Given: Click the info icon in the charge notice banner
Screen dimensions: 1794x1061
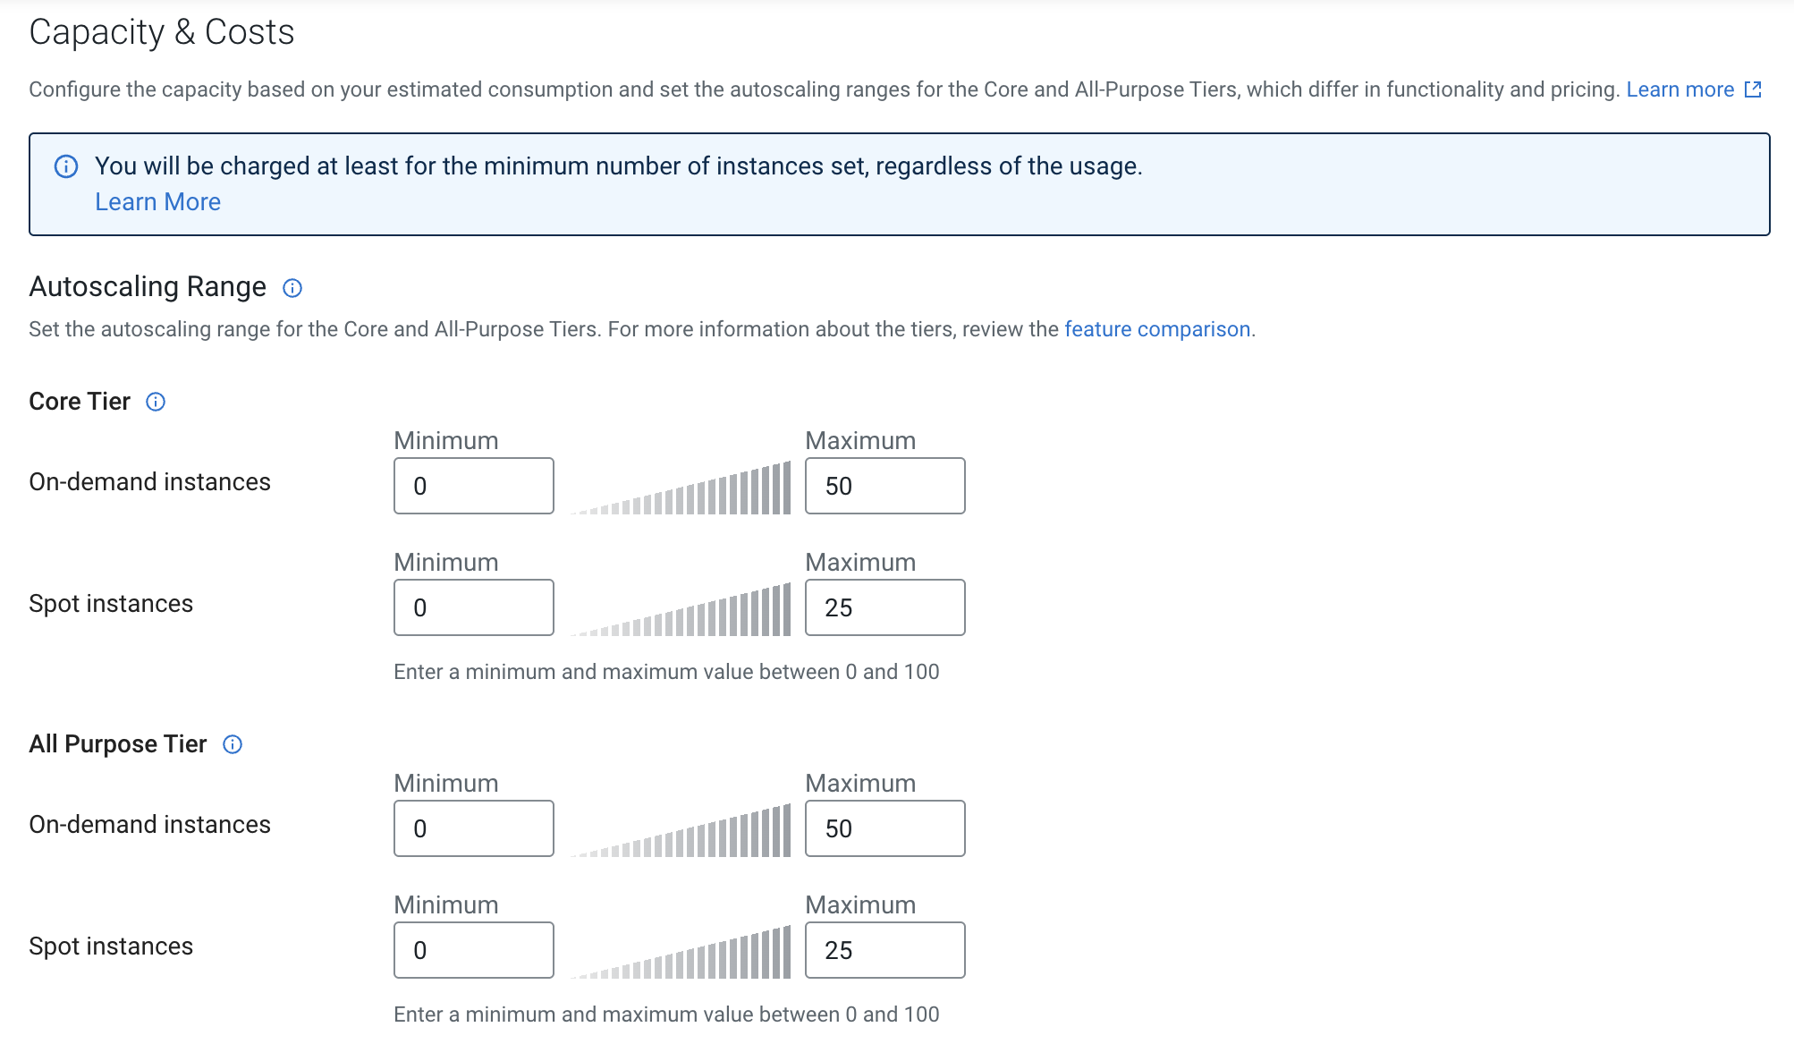Looking at the screenshot, I should coord(66,166).
